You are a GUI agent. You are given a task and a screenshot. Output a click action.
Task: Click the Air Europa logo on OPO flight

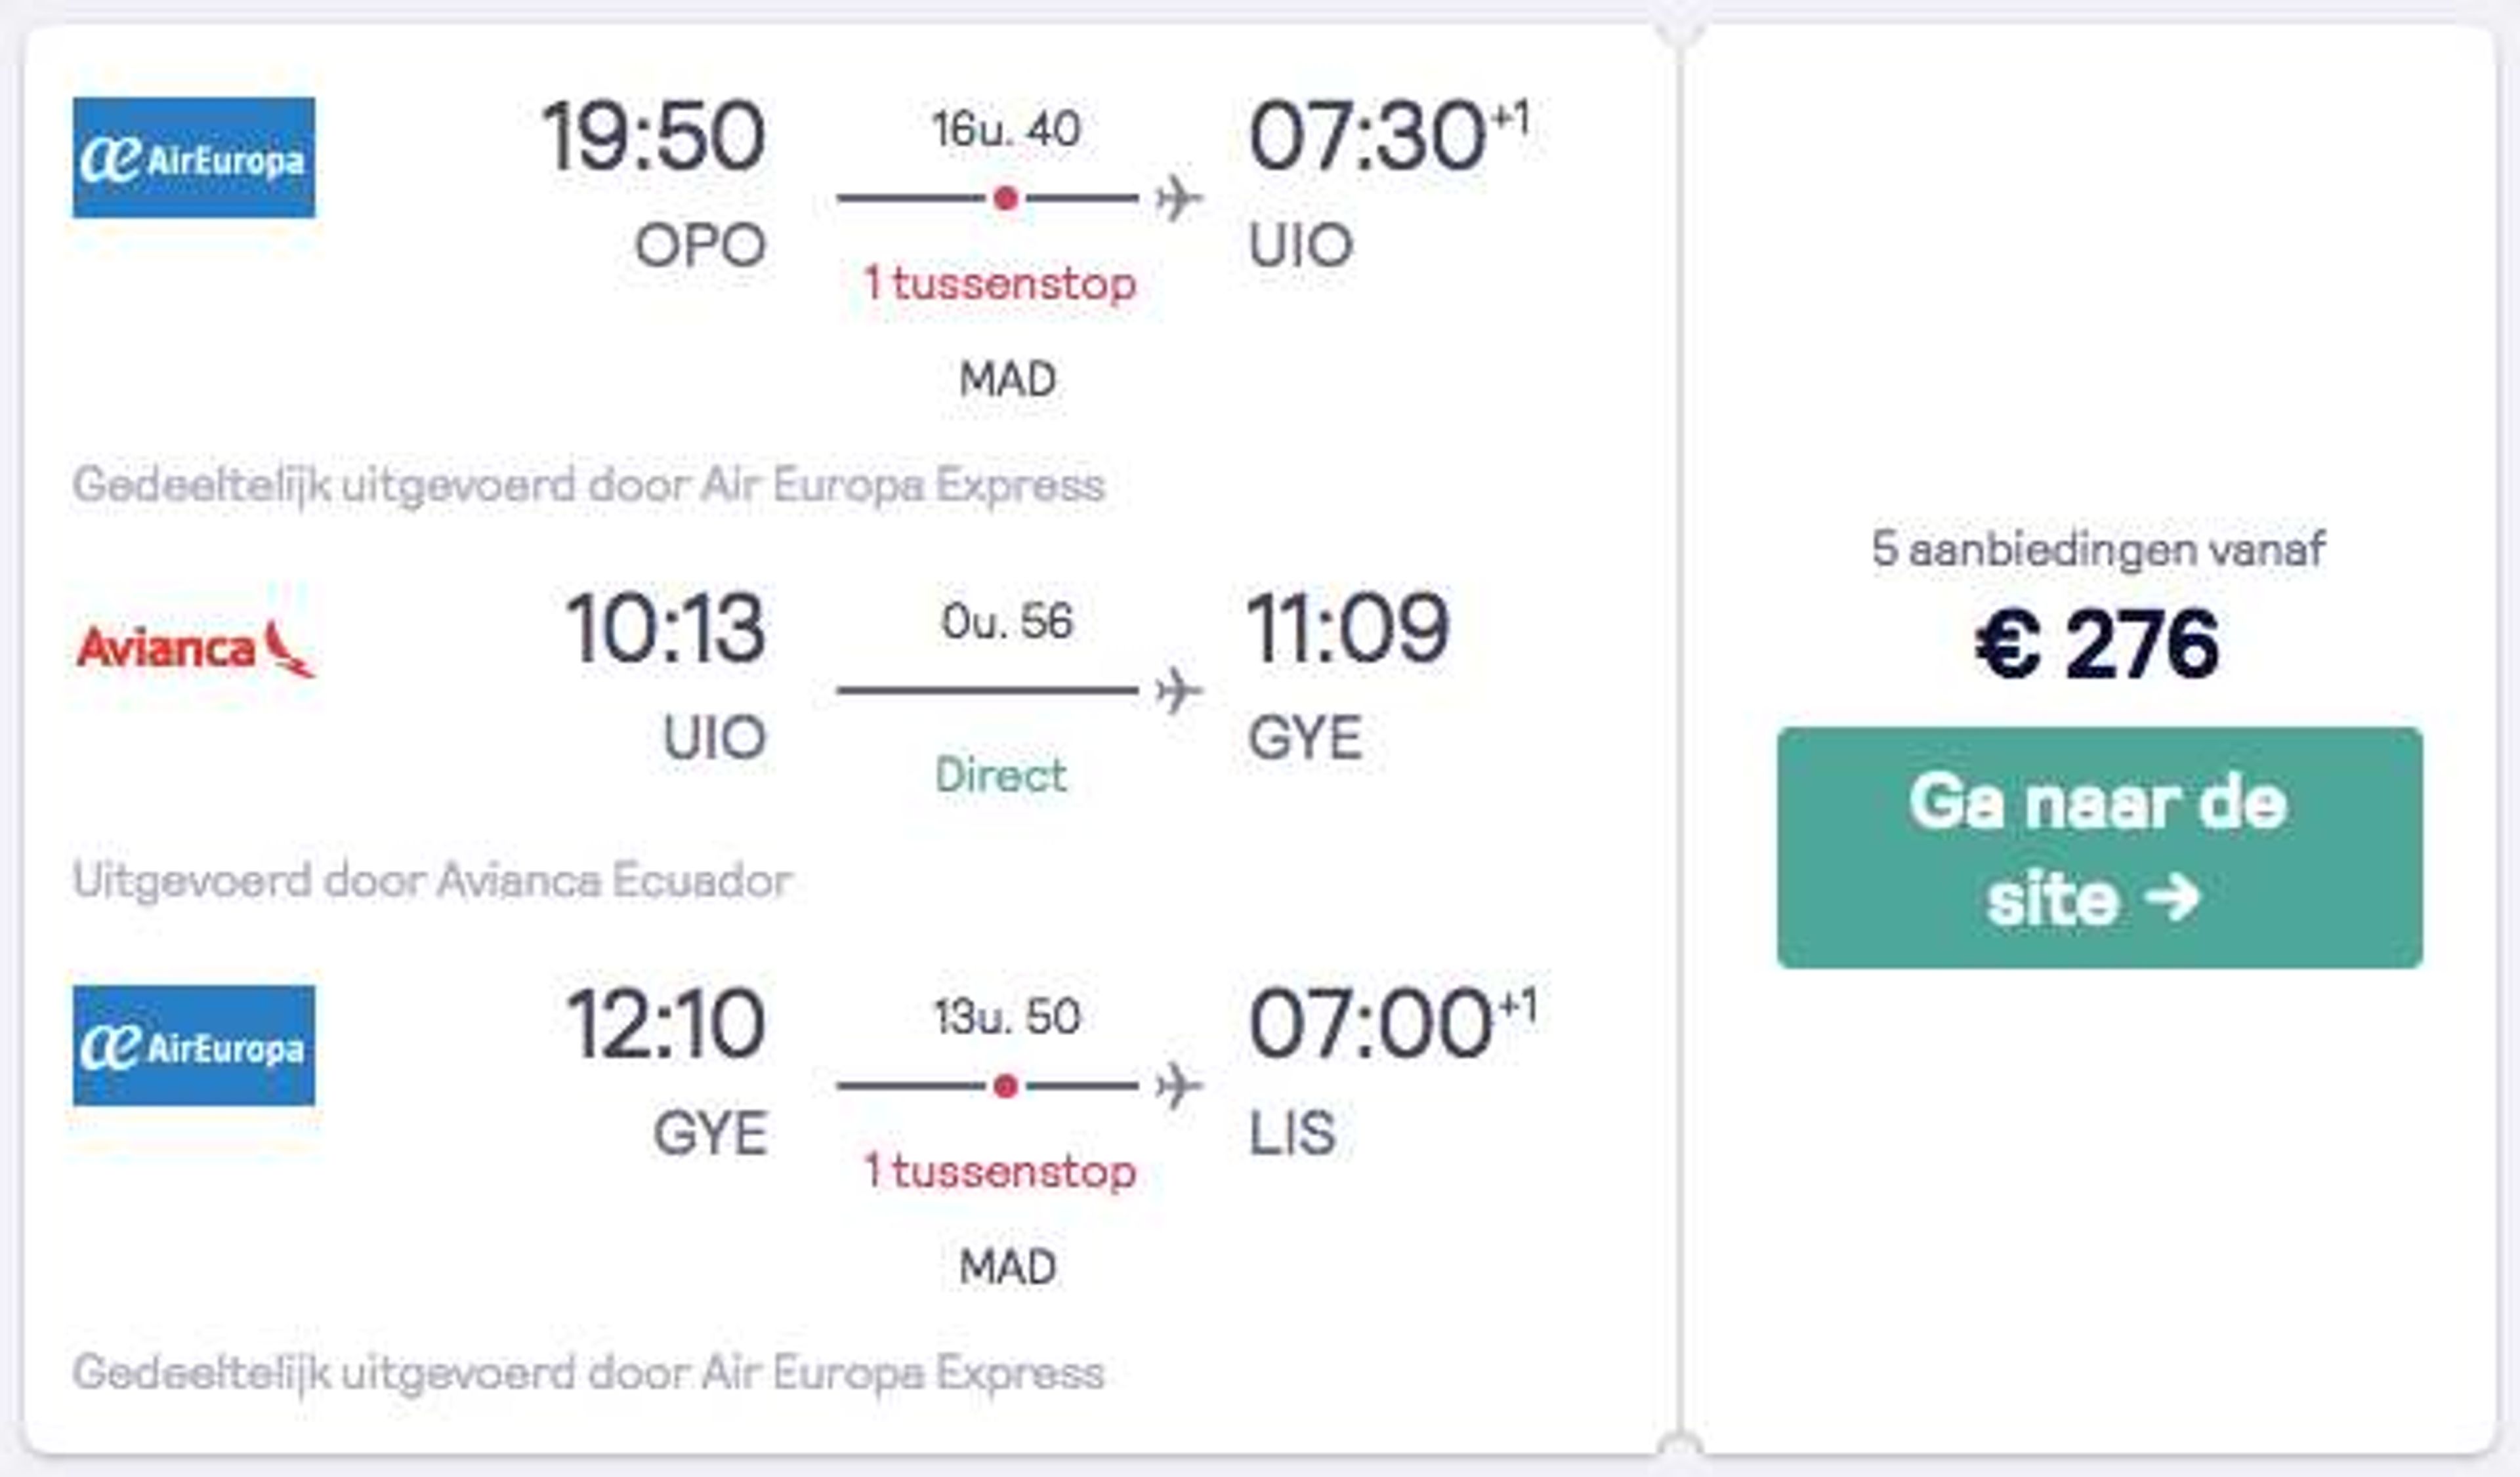[194, 158]
